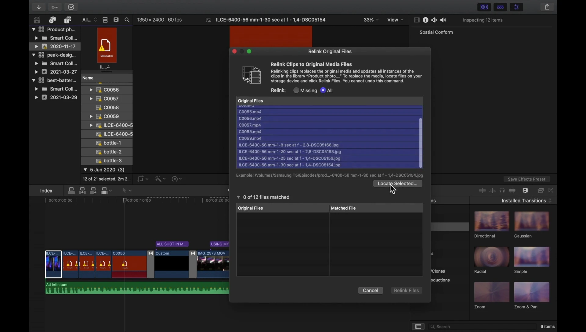
Task: Show Titles and Generators sidebar
Action: [68, 20]
